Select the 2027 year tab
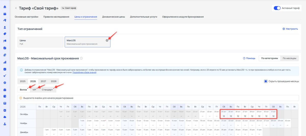The image size is (306, 136). pos(43,81)
